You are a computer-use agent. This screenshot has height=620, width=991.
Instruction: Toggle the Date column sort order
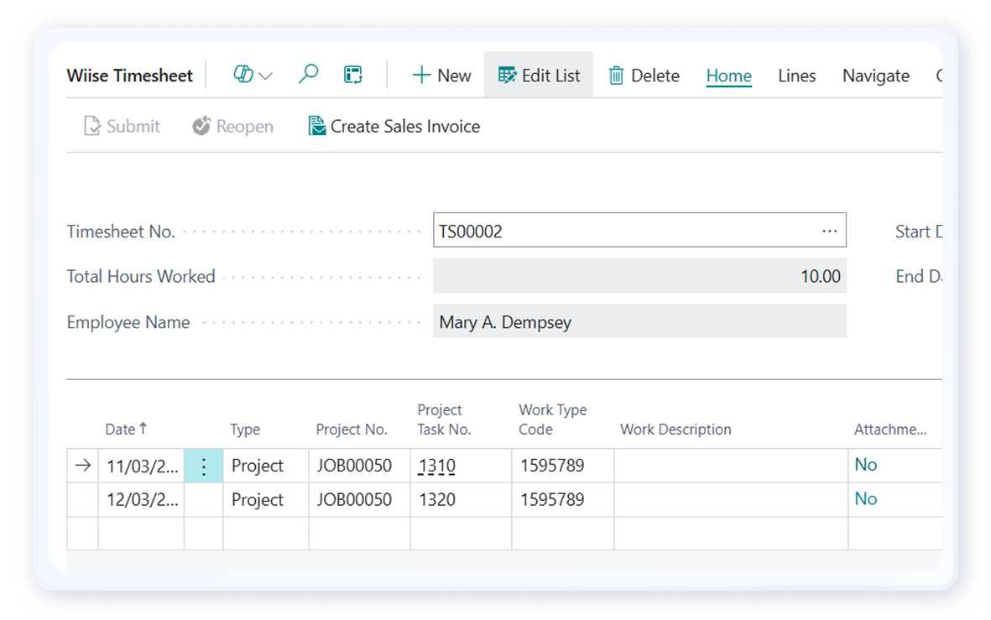click(x=126, y=429)
